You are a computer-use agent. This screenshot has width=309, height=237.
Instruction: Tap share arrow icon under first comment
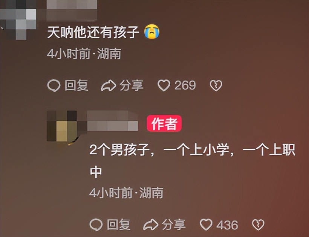coord(109,85)
